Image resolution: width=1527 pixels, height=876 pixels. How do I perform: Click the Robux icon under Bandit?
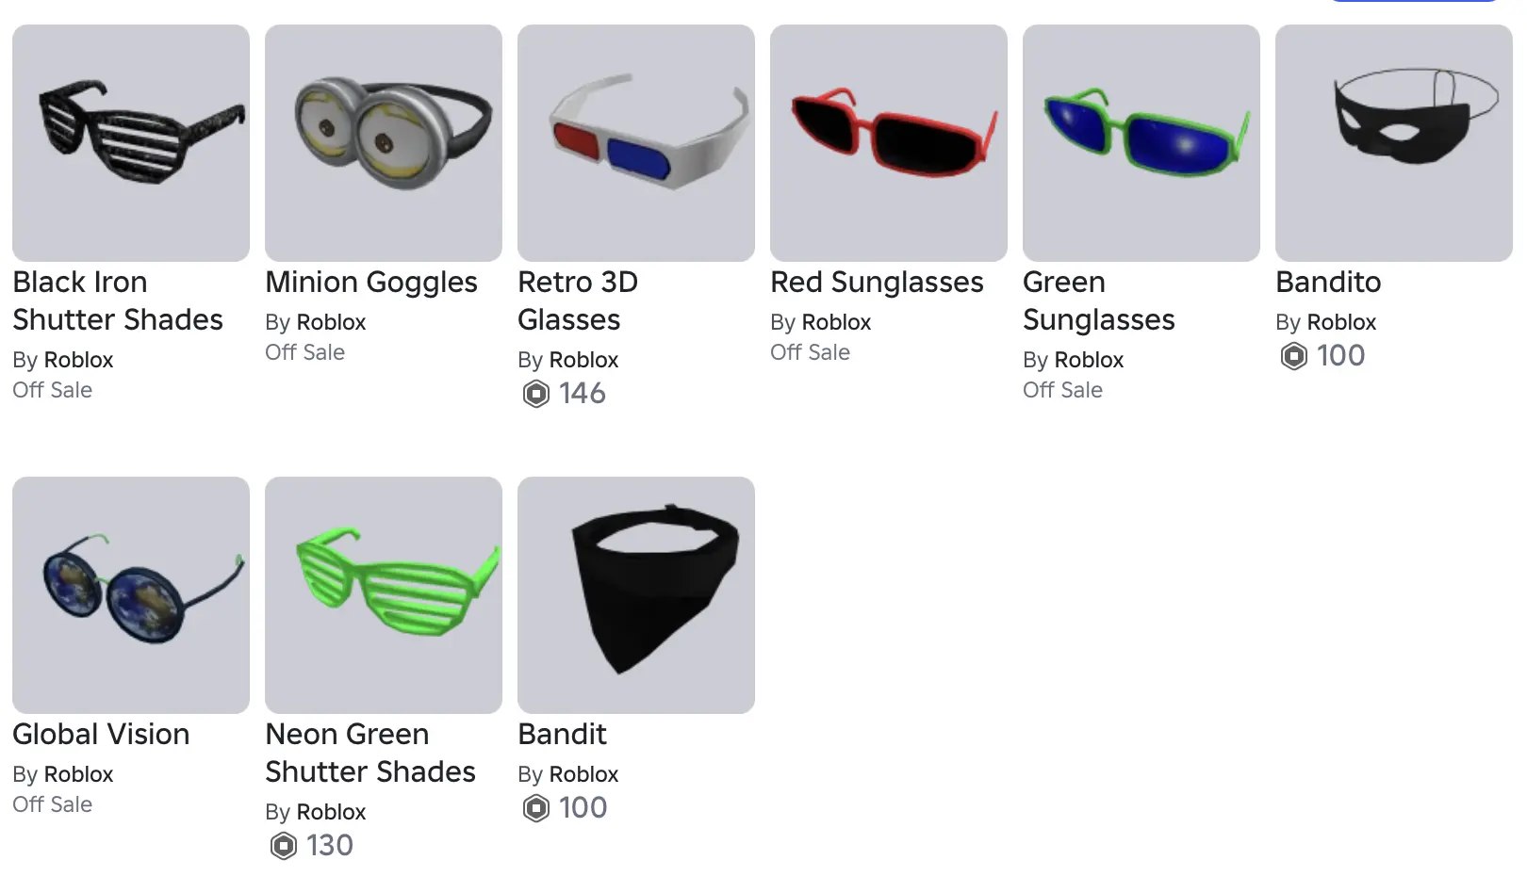536,808
